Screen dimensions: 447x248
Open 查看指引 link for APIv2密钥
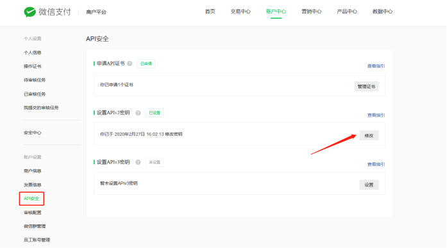pos(376,115)
